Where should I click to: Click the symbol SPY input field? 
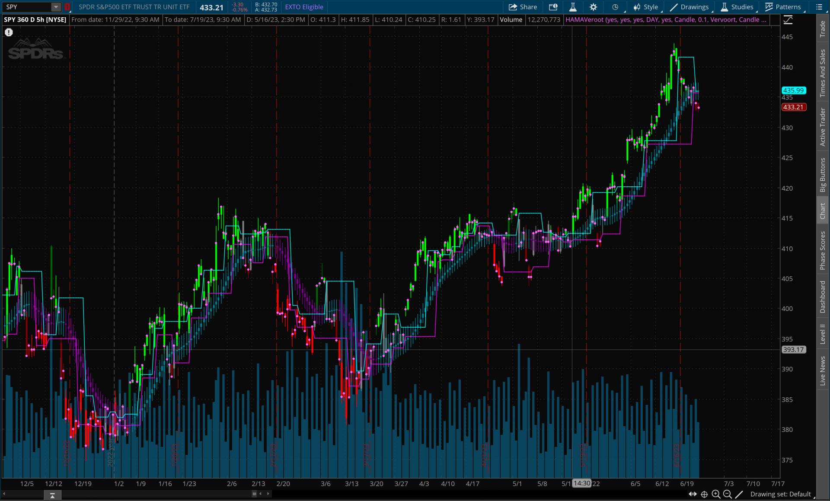click(x=27, y=7)
